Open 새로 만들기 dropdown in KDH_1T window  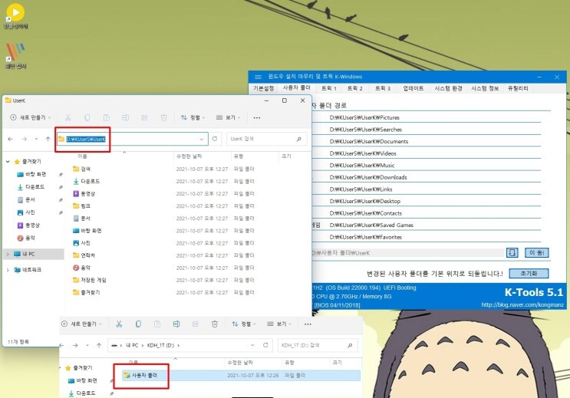(81, 324)
